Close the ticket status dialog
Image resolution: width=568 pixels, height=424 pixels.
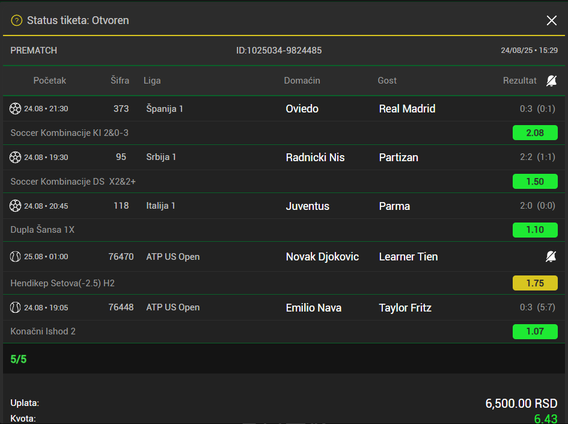point(551,20)
